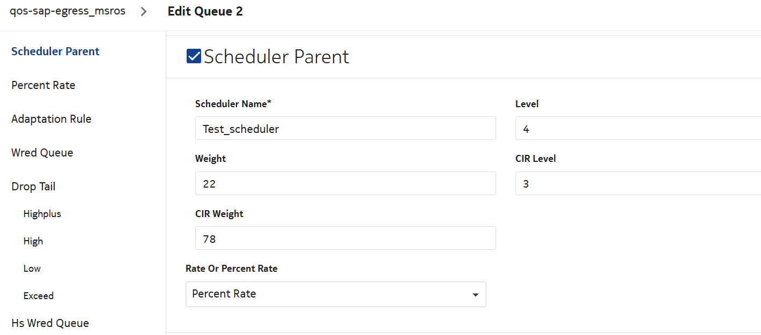Select Scheduler Parent in the sidebar
This screenshot has width=761, height=335.
click(x=55, y=51)
